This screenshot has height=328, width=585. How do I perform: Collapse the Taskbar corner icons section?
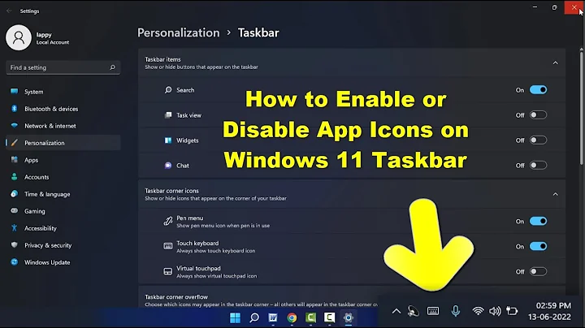click(555, 194)
